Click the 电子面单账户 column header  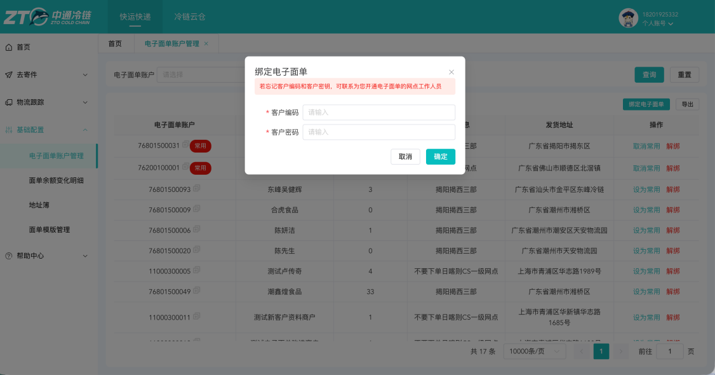click(174, 125)
